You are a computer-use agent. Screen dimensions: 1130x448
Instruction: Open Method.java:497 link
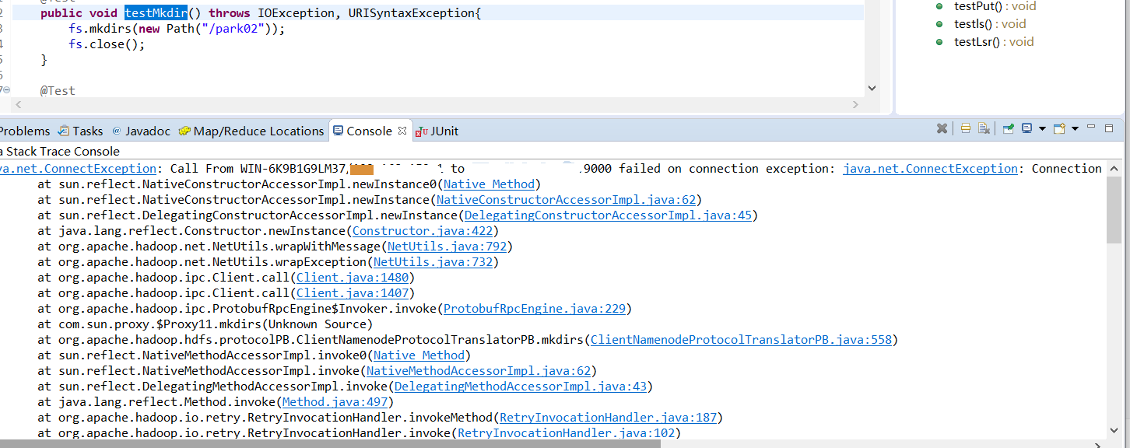click(335, 402)
